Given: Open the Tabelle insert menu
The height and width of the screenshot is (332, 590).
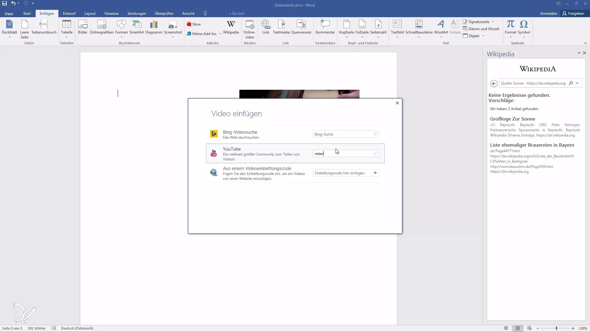Looking at the screenshot, I should 67,29.
